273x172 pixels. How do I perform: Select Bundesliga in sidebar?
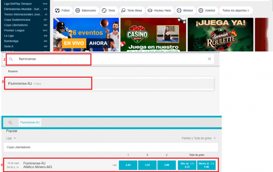click(x=25, y=41)
